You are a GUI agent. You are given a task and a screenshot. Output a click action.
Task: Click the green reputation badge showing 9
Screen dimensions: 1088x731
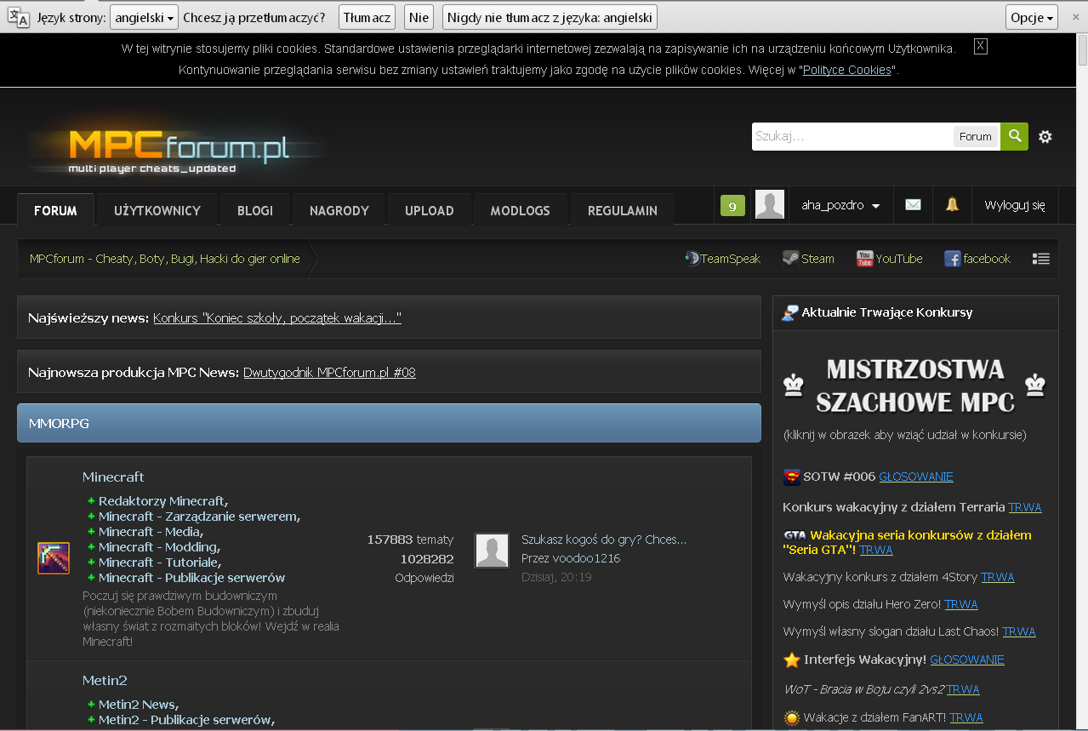pos(732,205)
